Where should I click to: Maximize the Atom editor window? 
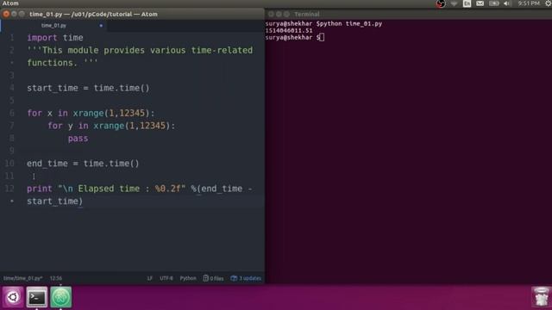pyautogui.click(x=22, y=14)
